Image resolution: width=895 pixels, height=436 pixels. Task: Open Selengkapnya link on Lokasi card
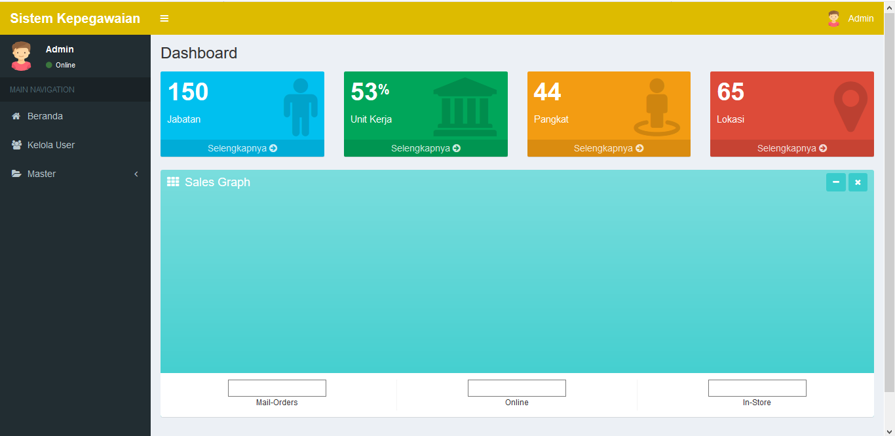point(791,148)
